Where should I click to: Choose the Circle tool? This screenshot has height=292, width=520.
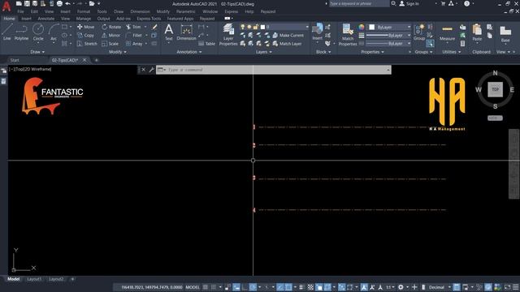[38, 32]
